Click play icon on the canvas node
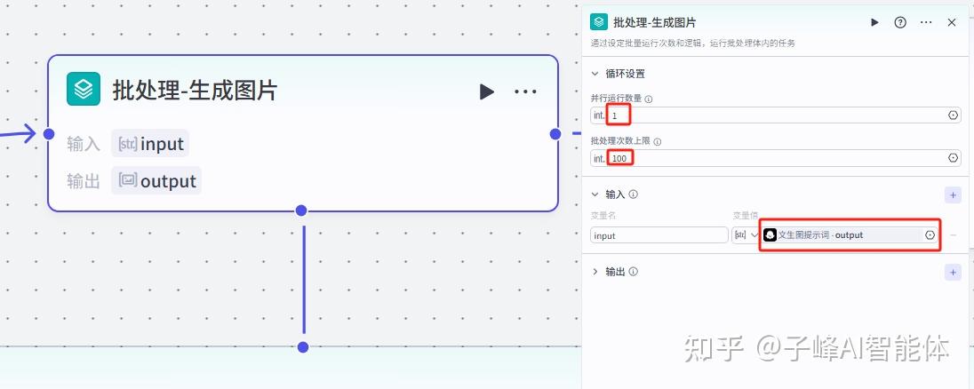This screenshot has height=389, width=974. [486, 91]
